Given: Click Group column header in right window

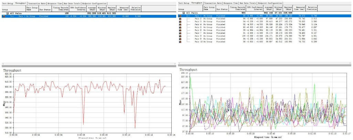Looking at the screenshot, I should (190, 8).
